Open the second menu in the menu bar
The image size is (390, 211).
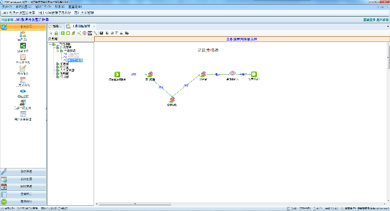pos(23,7)
